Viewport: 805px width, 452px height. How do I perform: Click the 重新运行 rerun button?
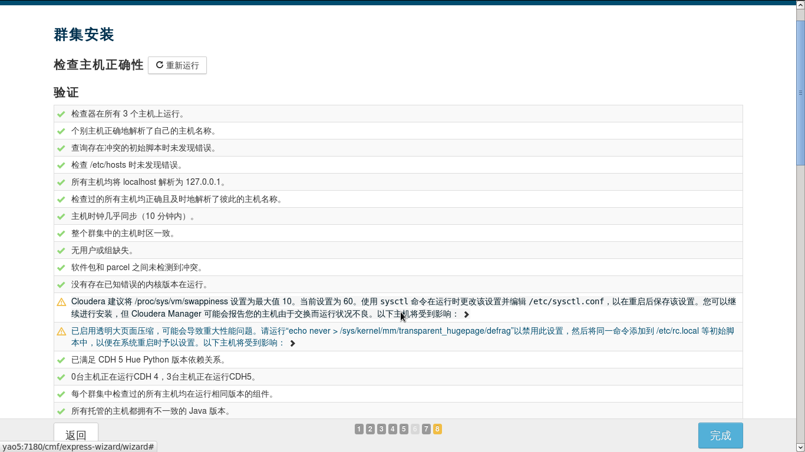(177, 65)
